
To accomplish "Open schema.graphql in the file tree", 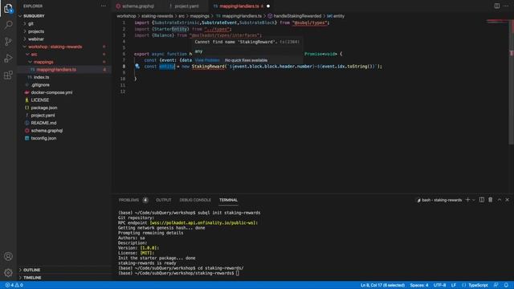I will click(x=47, y=130).
